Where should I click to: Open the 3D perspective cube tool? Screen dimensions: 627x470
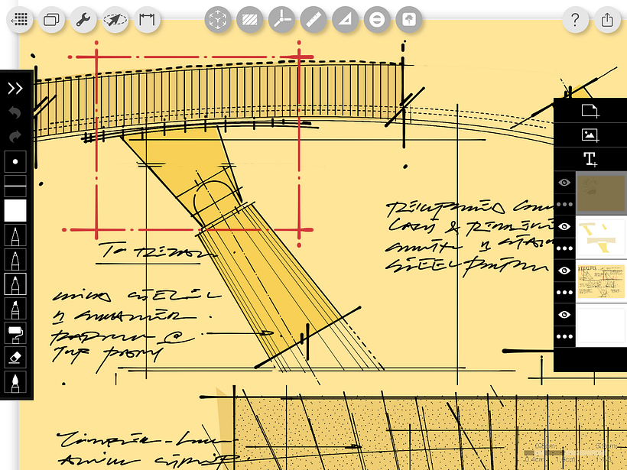[x=217, y=19]
